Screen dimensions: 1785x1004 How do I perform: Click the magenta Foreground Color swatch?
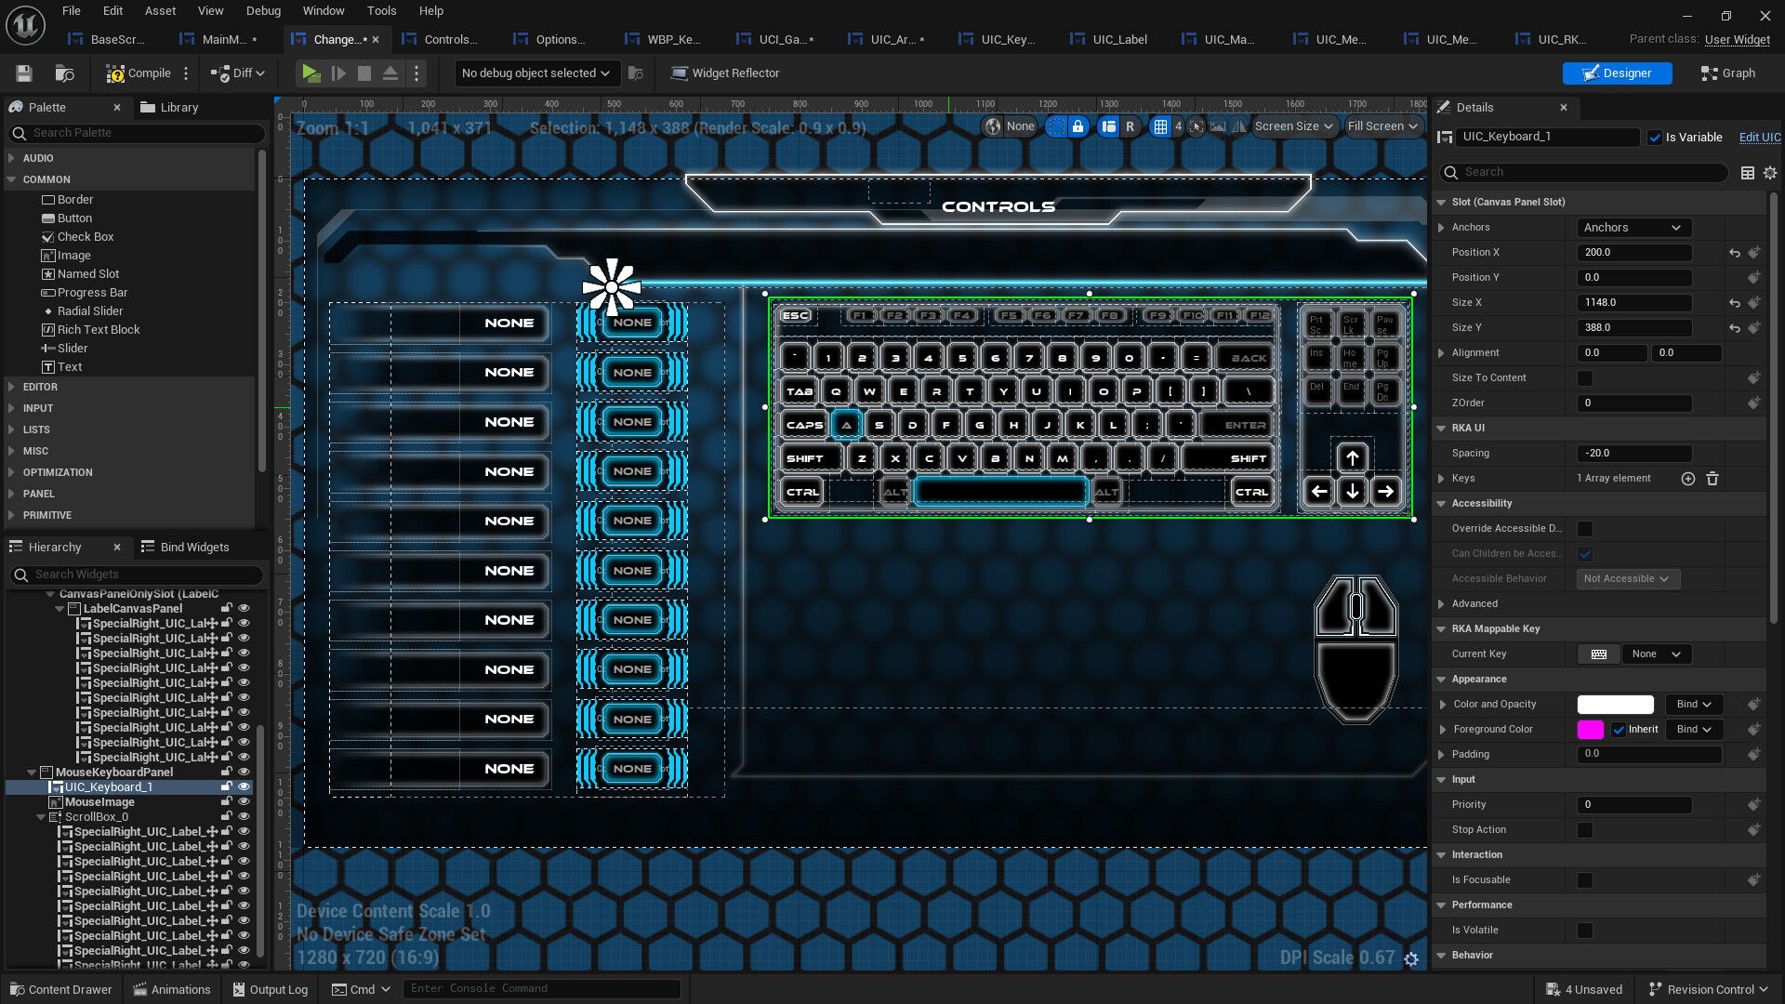point(1590,730)
